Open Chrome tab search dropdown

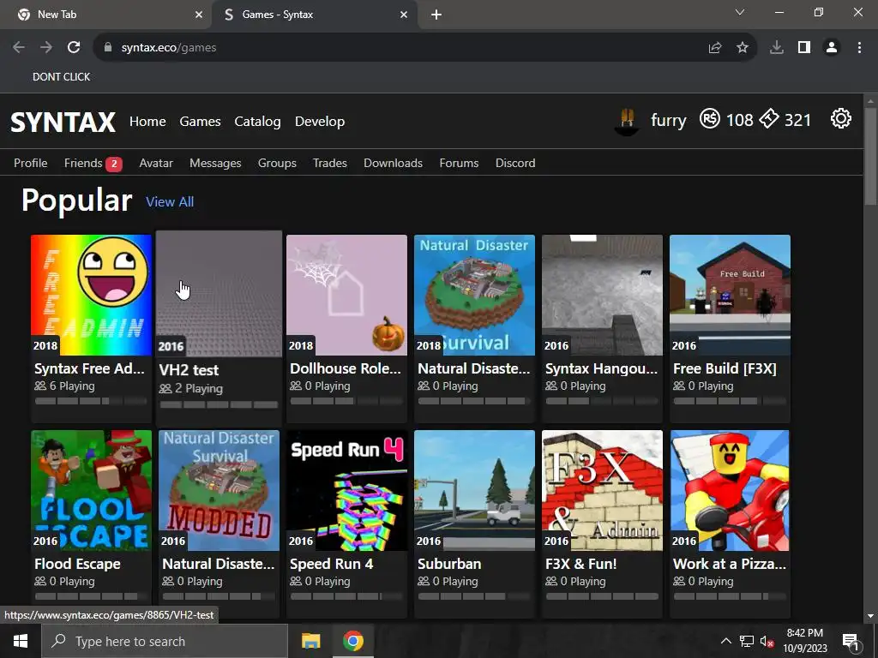(x=740, y=12)
